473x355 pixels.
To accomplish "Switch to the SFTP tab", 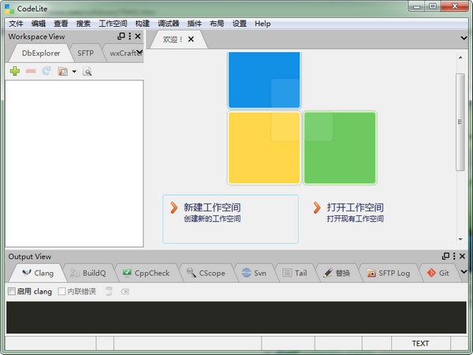I will 86,53.
